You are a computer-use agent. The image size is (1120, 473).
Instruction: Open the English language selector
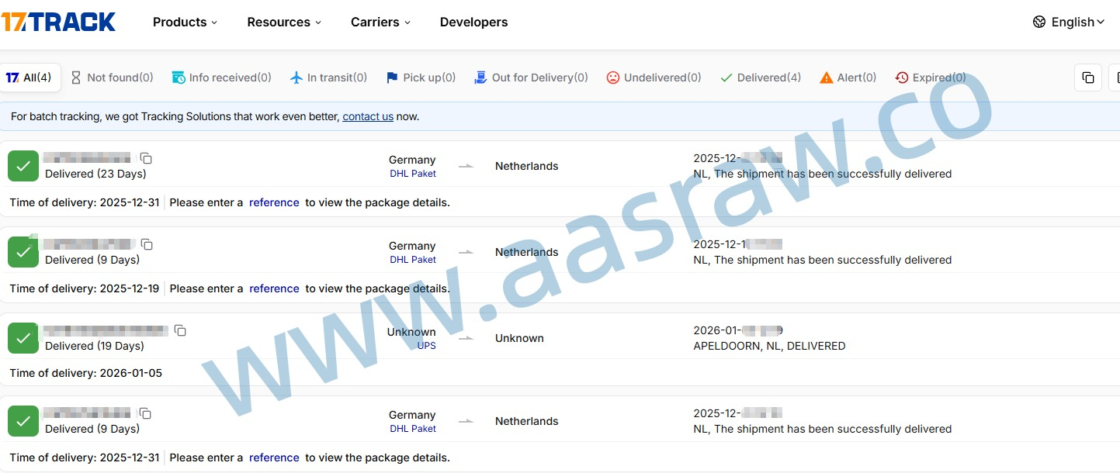(1069, 22)
